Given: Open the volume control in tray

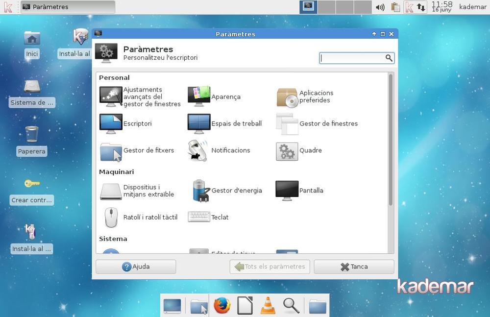Looking at the screenshot, I should 380,7.
